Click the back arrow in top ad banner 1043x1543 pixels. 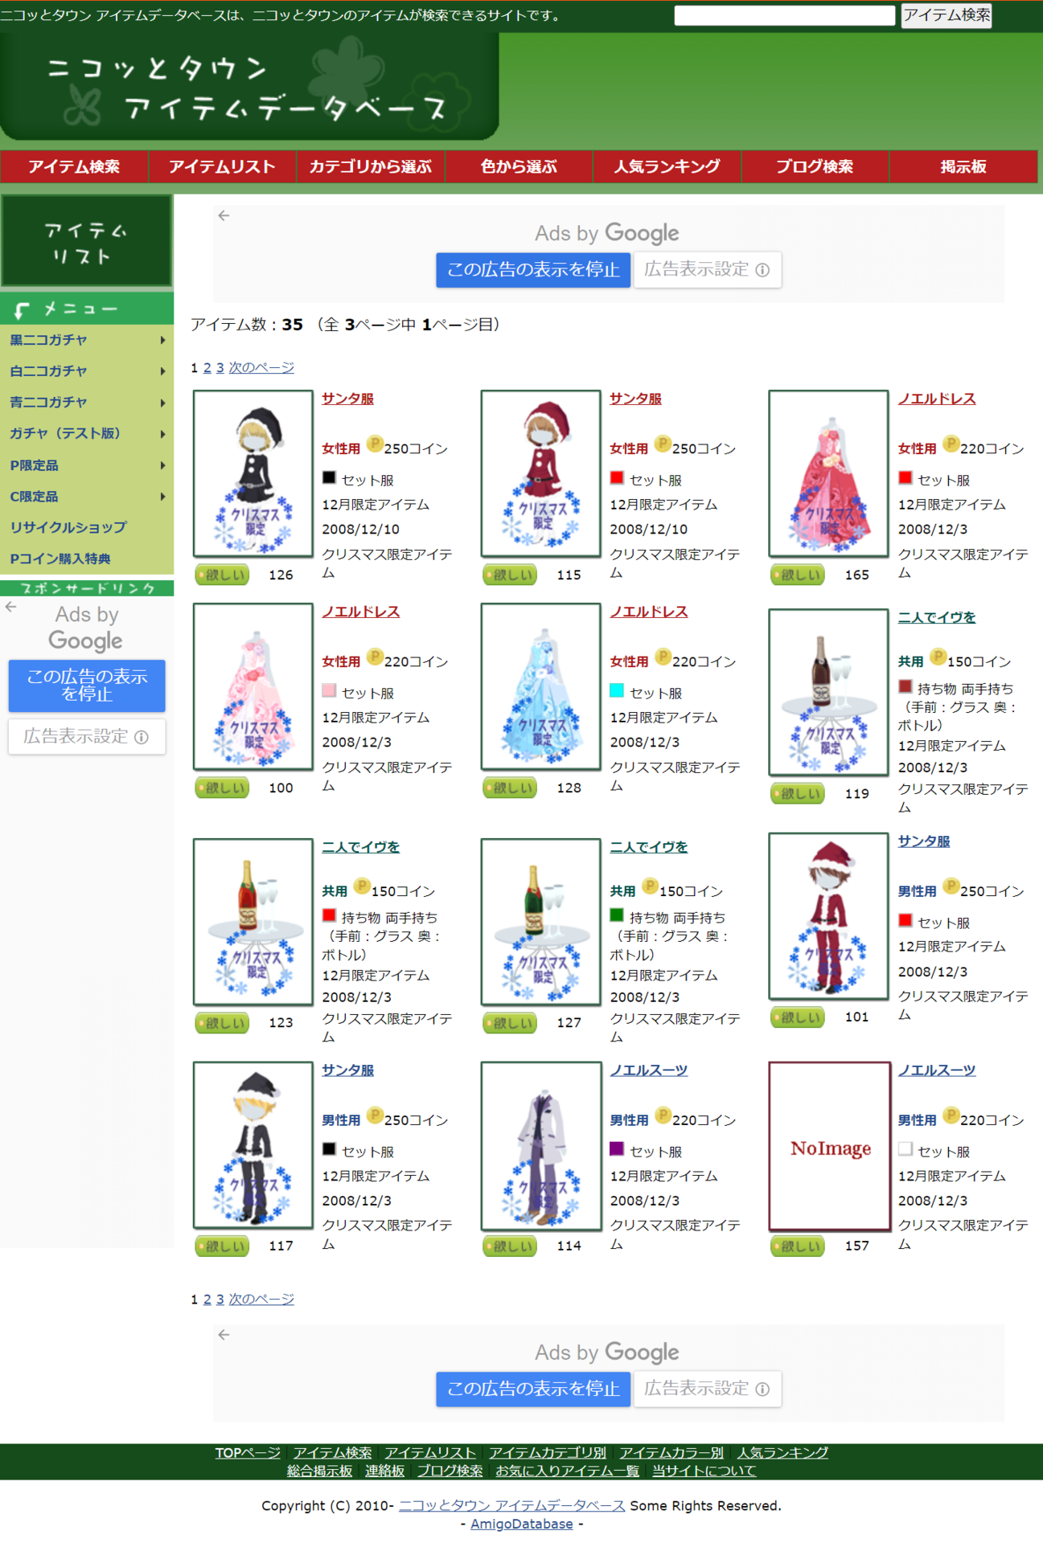click(224, 215)
